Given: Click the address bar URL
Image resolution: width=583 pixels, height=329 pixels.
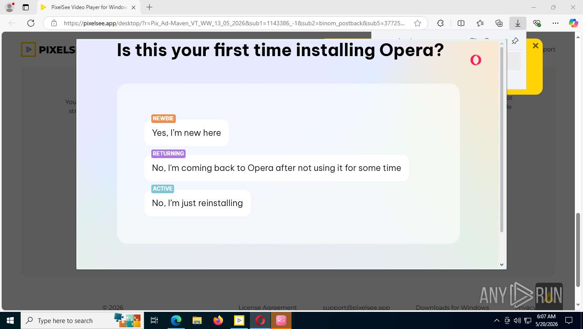Looking at the screenshot, I should click(x=234, y=23).
